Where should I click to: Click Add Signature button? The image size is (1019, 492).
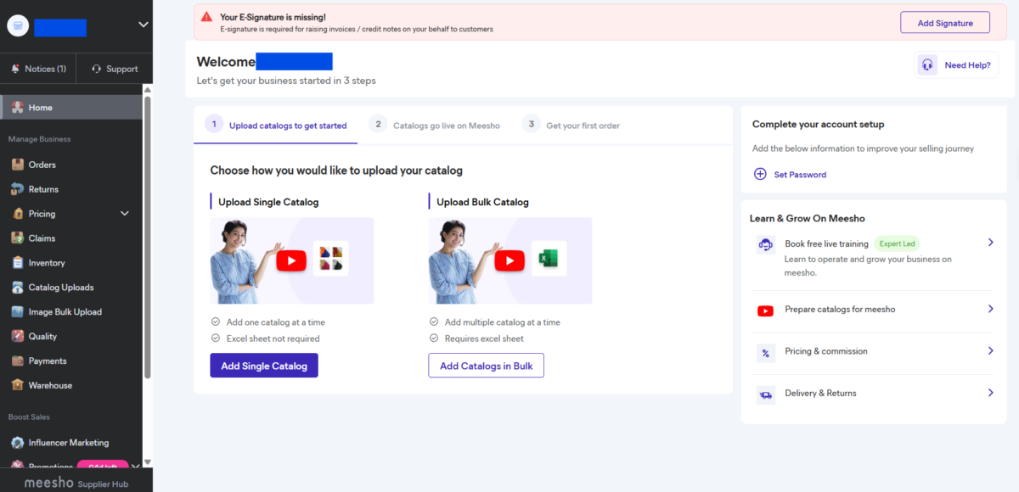[x=945, y=23]
